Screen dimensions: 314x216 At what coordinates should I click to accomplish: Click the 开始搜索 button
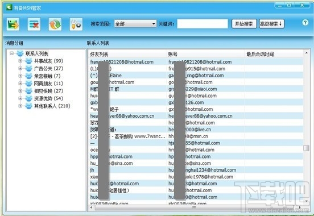point(244,24)
